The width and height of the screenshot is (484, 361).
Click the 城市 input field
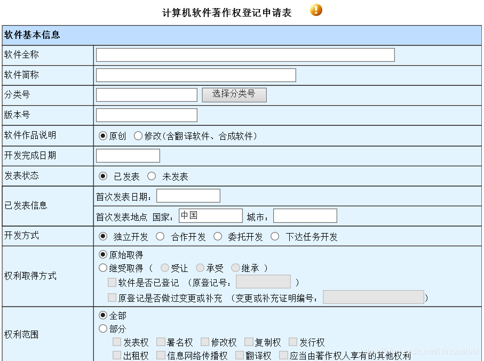point(304,215)
